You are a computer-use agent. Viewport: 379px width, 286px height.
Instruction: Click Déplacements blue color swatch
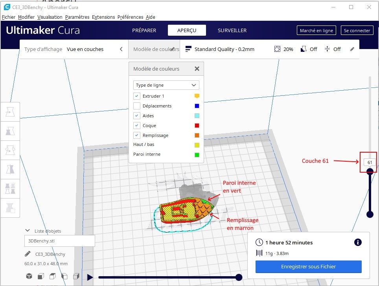tap(197, 106)
